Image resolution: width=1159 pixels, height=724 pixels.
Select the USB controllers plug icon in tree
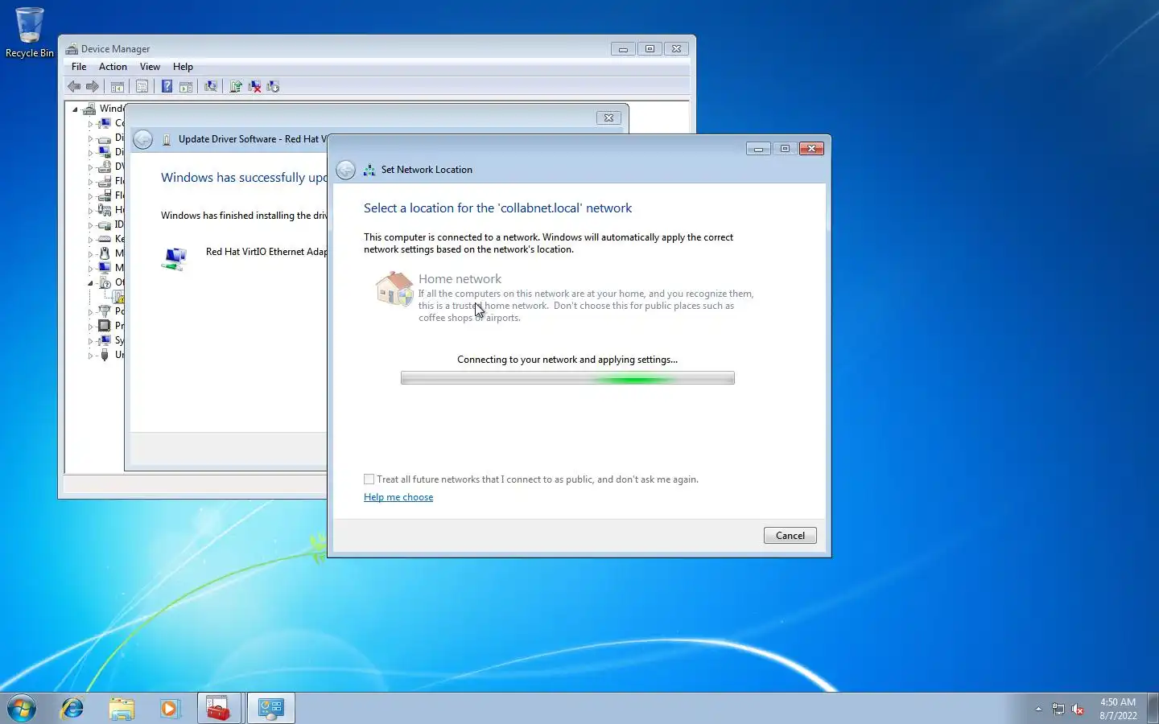point(105,355)
